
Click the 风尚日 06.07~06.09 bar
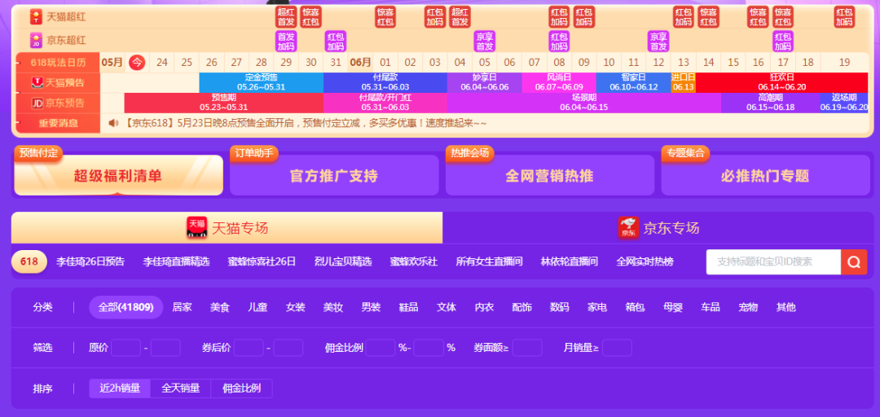(x=559, y=82)
